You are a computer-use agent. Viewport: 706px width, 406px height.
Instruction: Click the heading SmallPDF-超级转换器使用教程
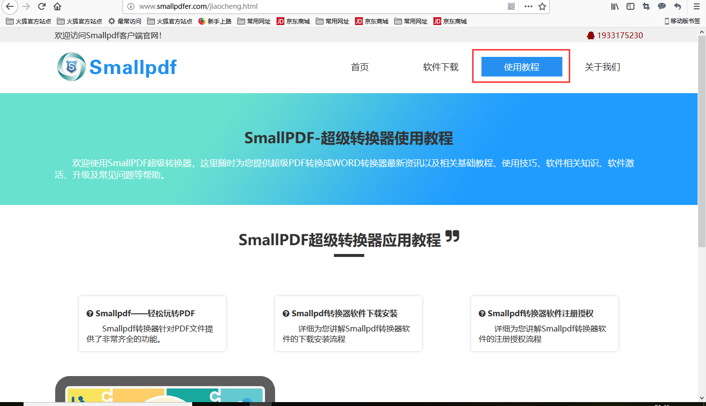tap(349, 138)
